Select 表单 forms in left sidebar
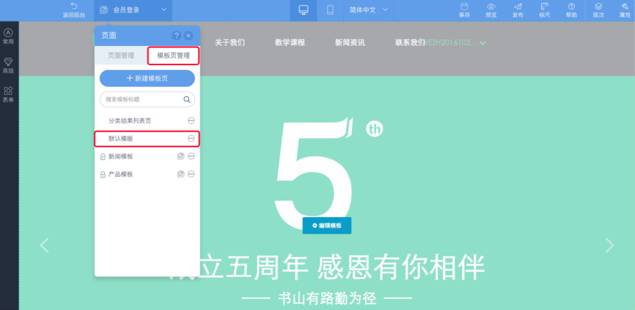This screenshot has height=310, width=635. coord(8,94)
